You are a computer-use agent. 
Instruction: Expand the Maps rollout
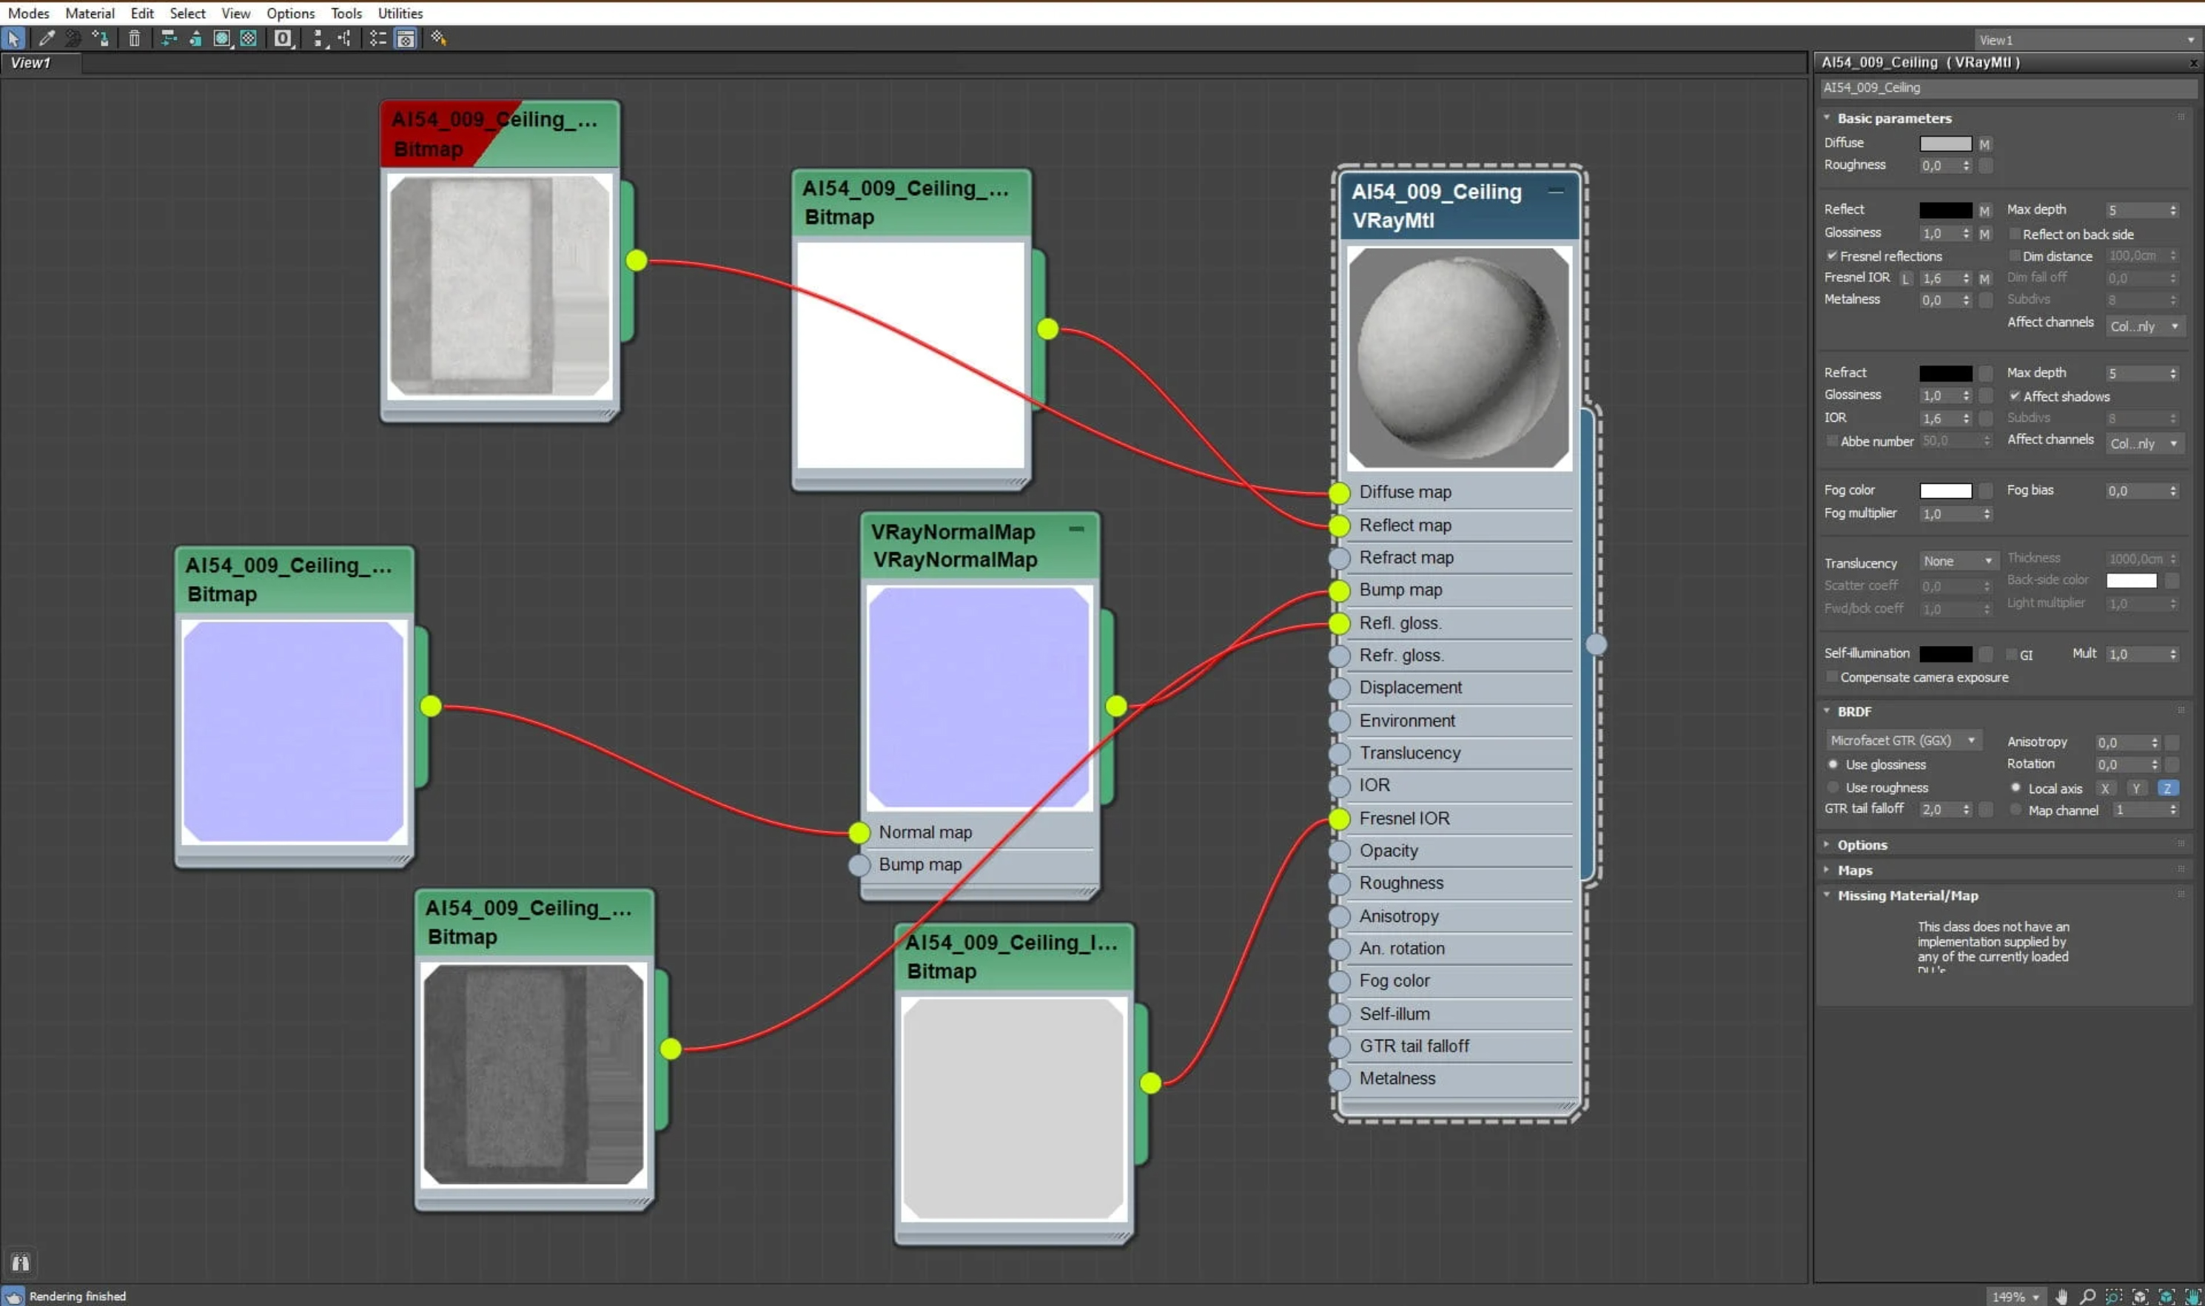tap(1855, 870)
